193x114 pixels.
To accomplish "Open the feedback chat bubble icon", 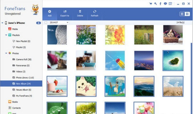I will click(165, 4).
